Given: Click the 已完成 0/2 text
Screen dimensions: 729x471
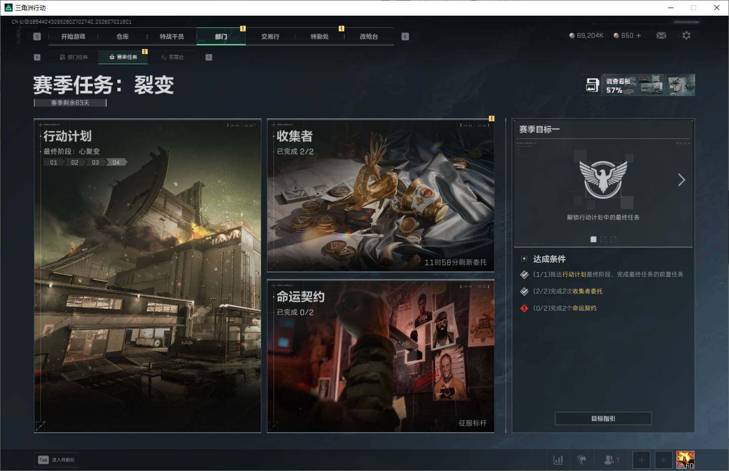Looking at the screenshot, I should tap(295, 312).
